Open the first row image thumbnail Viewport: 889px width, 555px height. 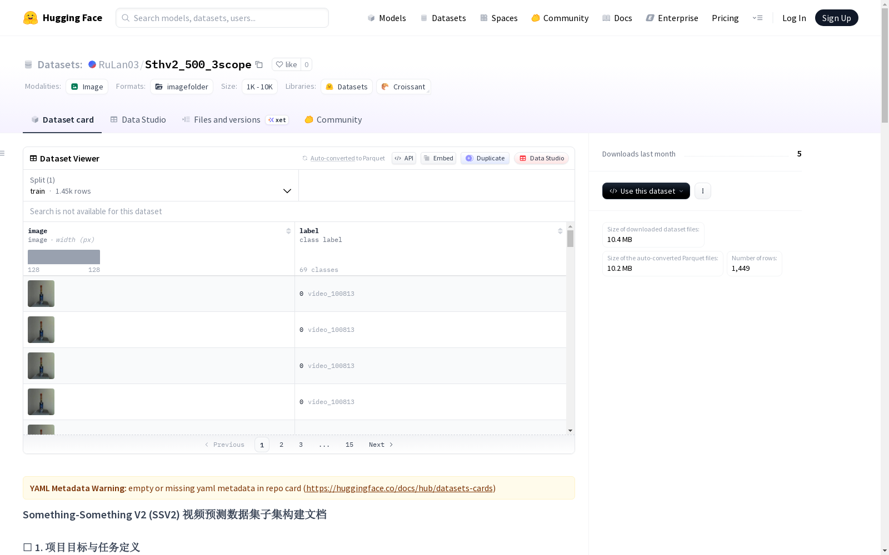(41, 294)
